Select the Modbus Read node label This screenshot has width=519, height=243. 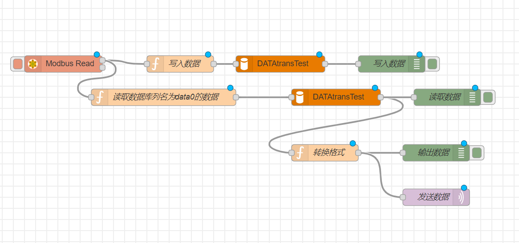pyautogui.click(x=70, y=64)
